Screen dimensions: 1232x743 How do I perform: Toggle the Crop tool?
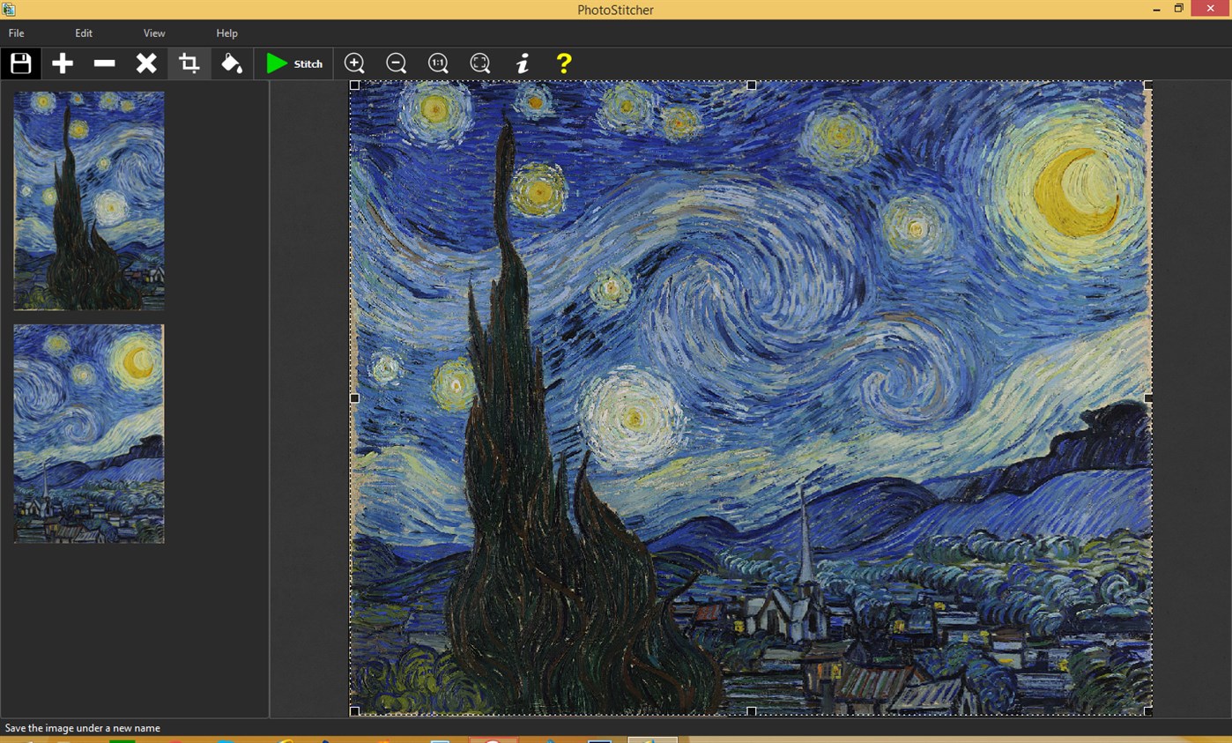(x=189, y=63)
